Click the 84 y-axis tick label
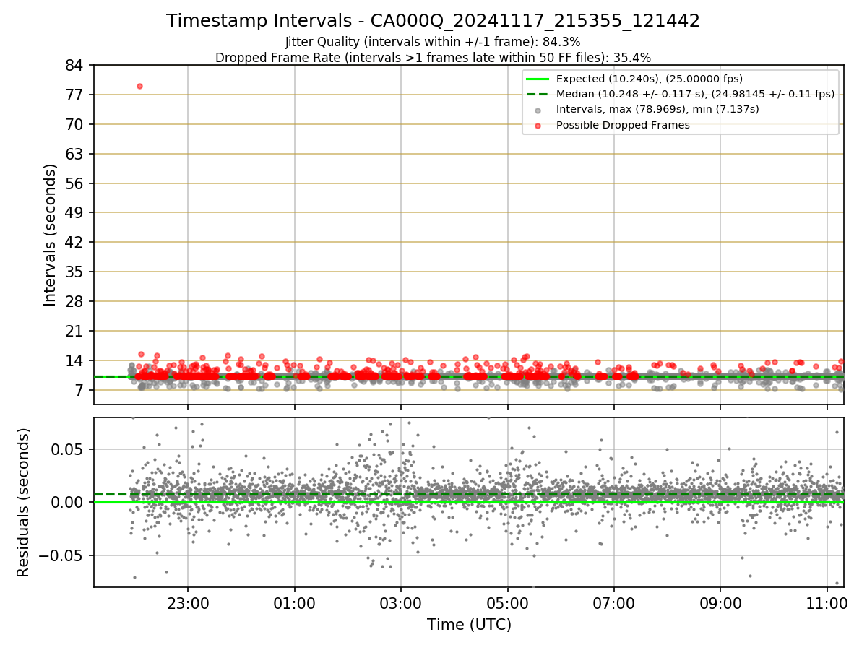The height and width of the screenshot is (650, 867). tap(76, 65)
